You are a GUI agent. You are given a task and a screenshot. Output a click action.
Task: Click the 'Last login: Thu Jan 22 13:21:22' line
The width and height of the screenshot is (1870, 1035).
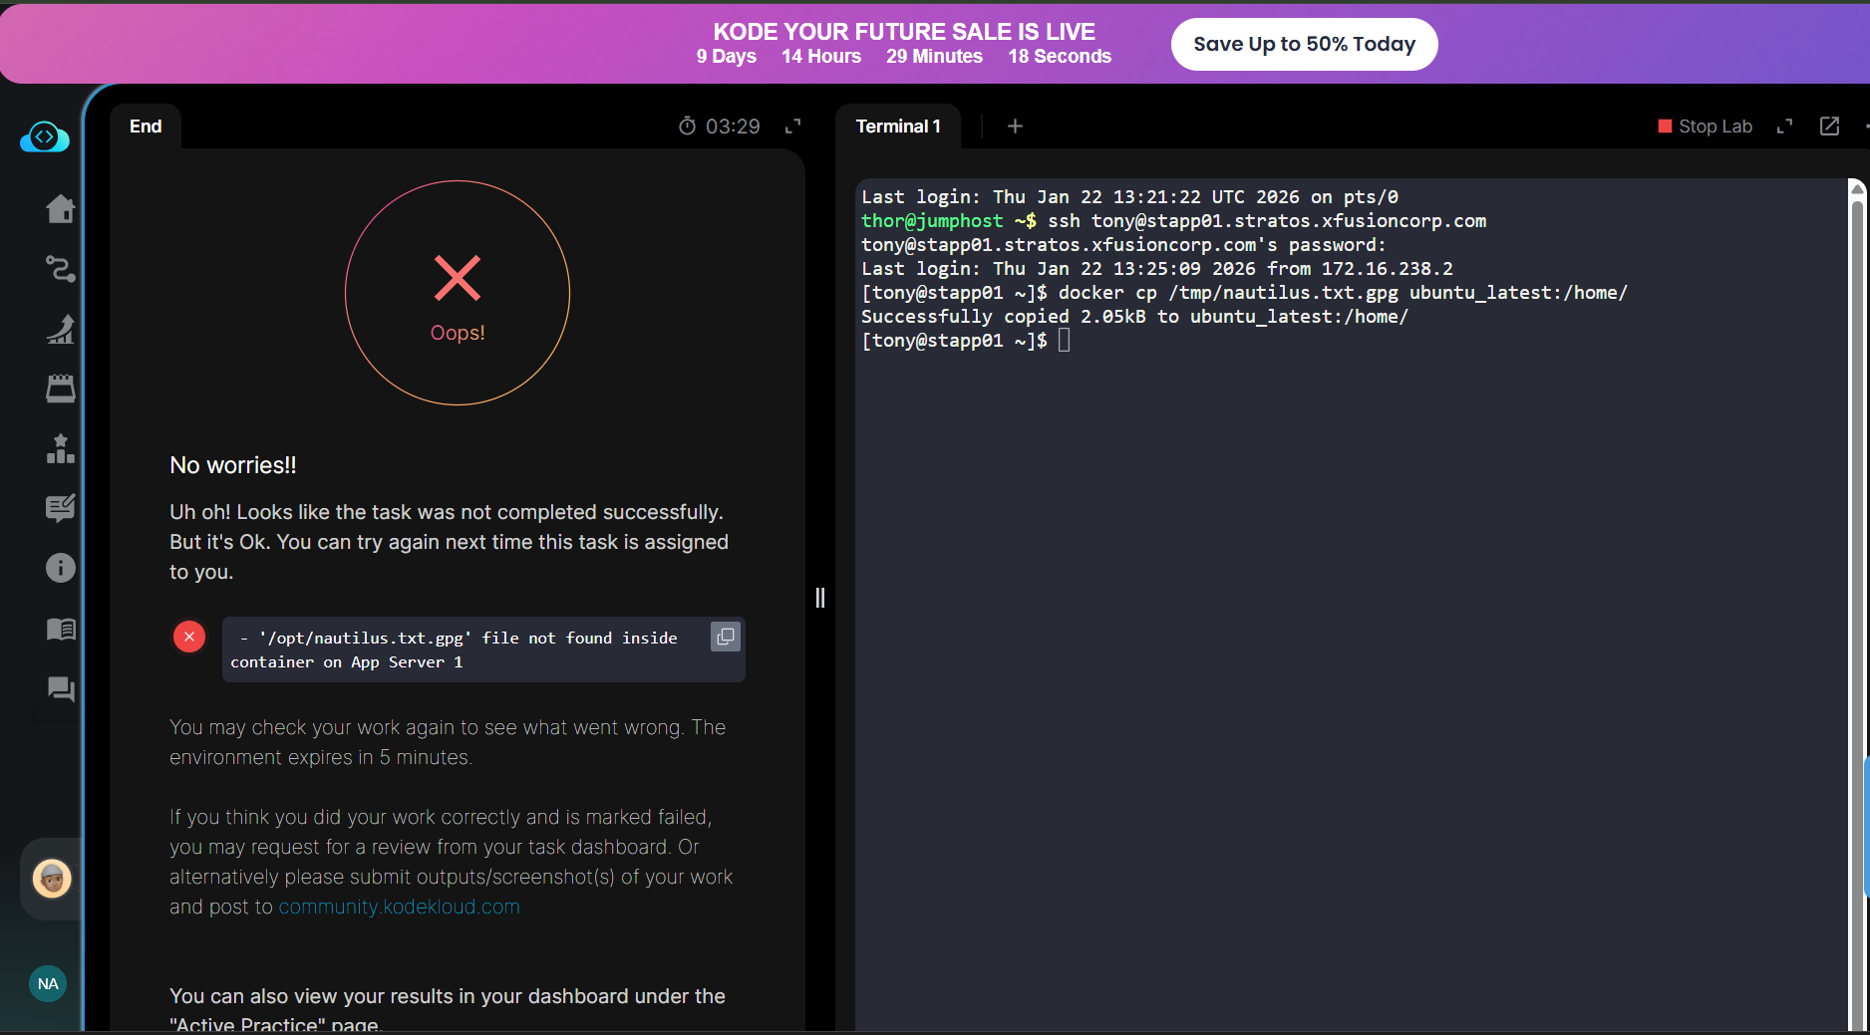click(x=1129, y=197)
